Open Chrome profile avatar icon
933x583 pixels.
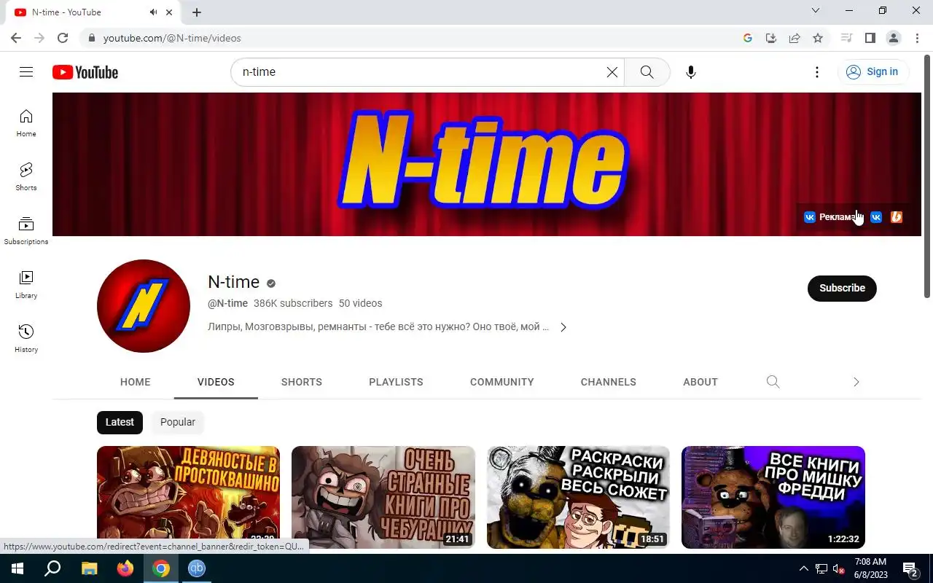click(x=893, y=38)
